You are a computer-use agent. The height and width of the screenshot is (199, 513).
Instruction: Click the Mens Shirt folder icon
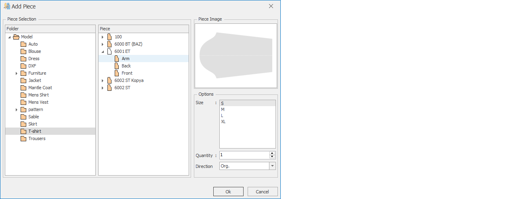point(23,95)
